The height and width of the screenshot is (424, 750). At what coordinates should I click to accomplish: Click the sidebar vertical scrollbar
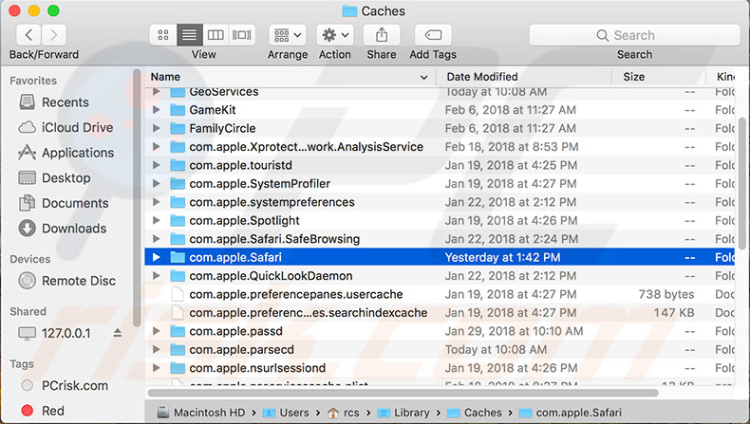(x=138, y=198)
